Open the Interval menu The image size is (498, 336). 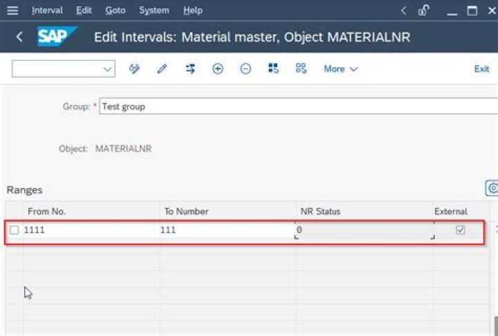click(x=47, y=10)
